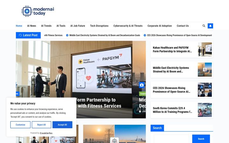This screenshot has height=143, width=229.
Task: Click the sidebar search input field
Action: pos(171,139)
